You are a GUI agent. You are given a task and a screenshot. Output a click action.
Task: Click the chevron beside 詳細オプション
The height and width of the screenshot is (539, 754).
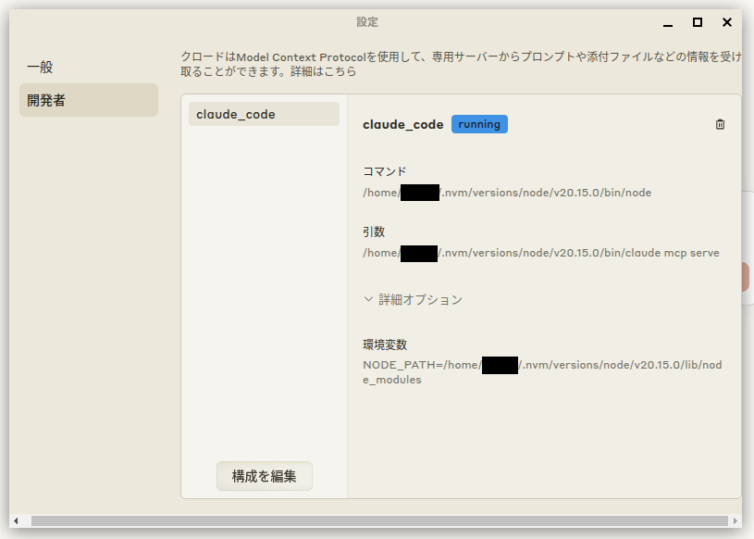[x=368, y=299]
